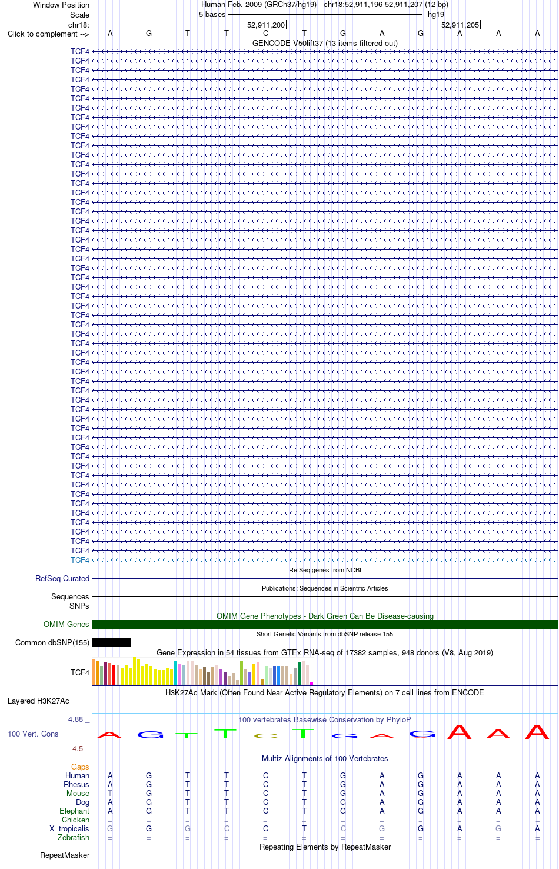559x869 pixels.
Task: Click the Human Feb. 2009 assembly title
Action: click(x=259, y=5)
